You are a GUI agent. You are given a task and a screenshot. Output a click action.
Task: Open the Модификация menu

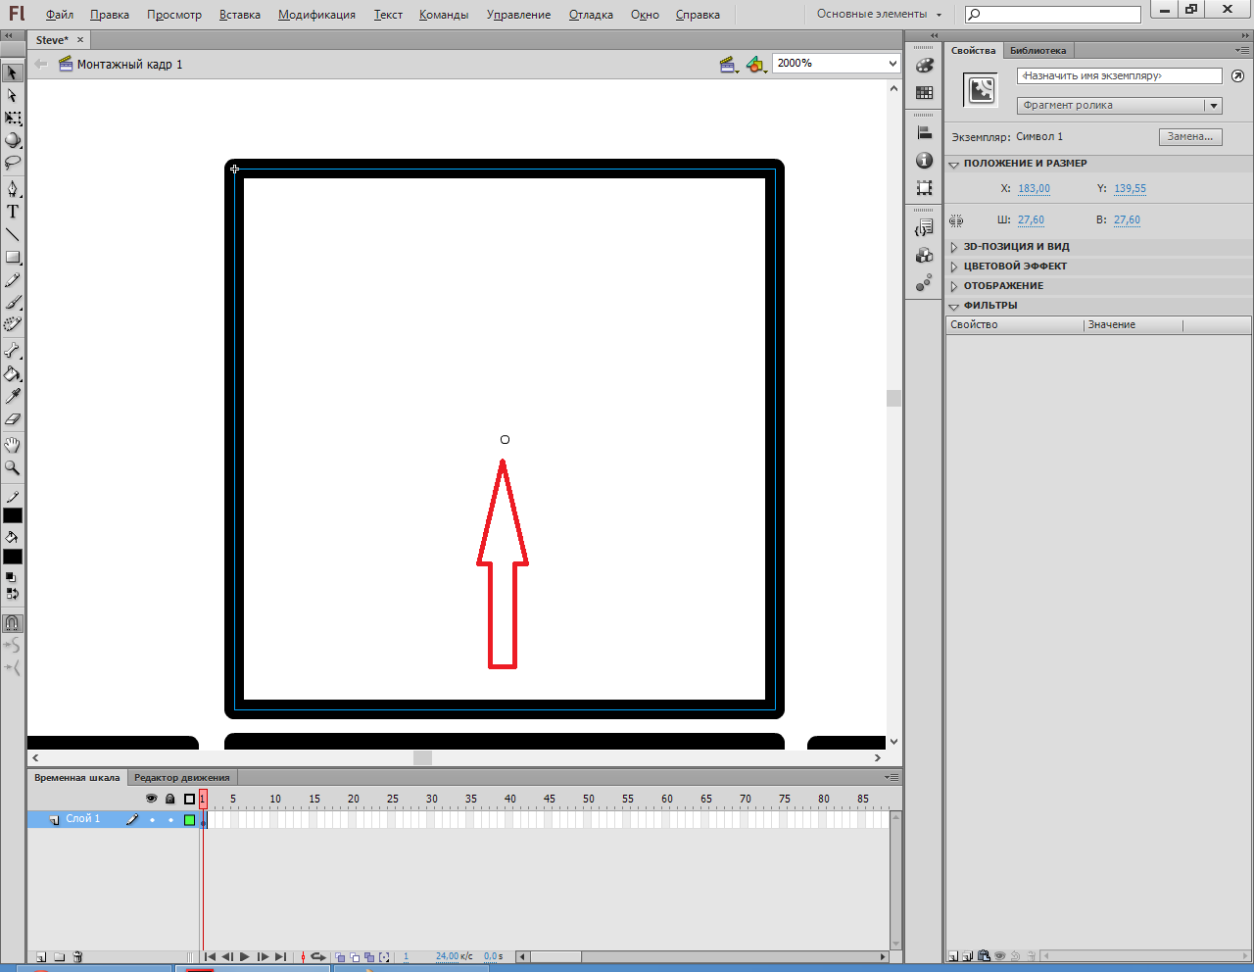pyautogui.click(x=316, y=15)
